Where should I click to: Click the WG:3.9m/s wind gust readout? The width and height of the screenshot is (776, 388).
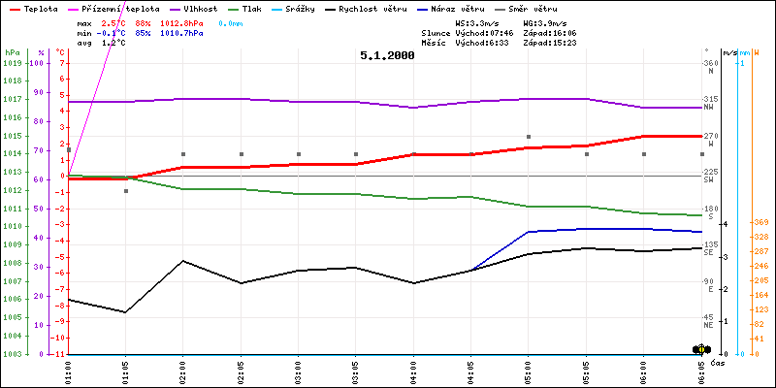549,21
